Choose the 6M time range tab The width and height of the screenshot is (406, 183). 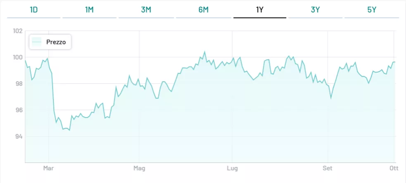pyautogui.click(x=204, y=9)
